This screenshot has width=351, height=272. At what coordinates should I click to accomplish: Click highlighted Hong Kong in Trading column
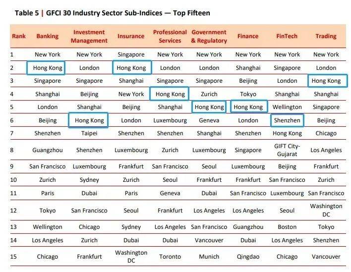pyautogui.click(x=326, y=81)
